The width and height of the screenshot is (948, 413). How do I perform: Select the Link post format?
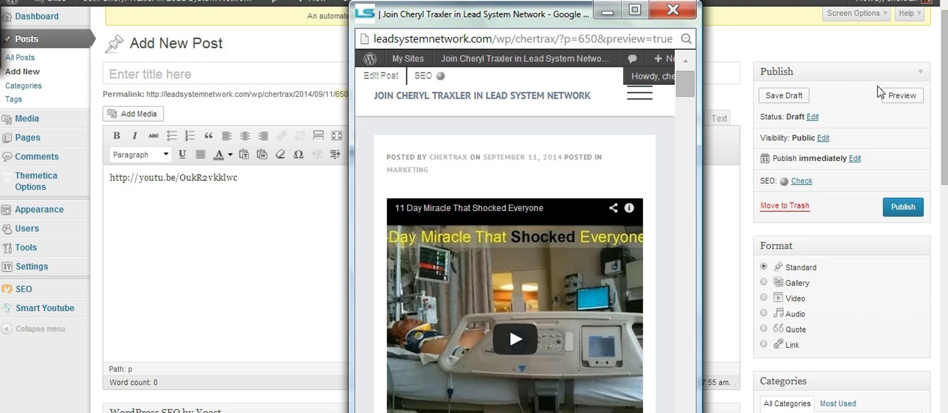(x=764, y=344)
